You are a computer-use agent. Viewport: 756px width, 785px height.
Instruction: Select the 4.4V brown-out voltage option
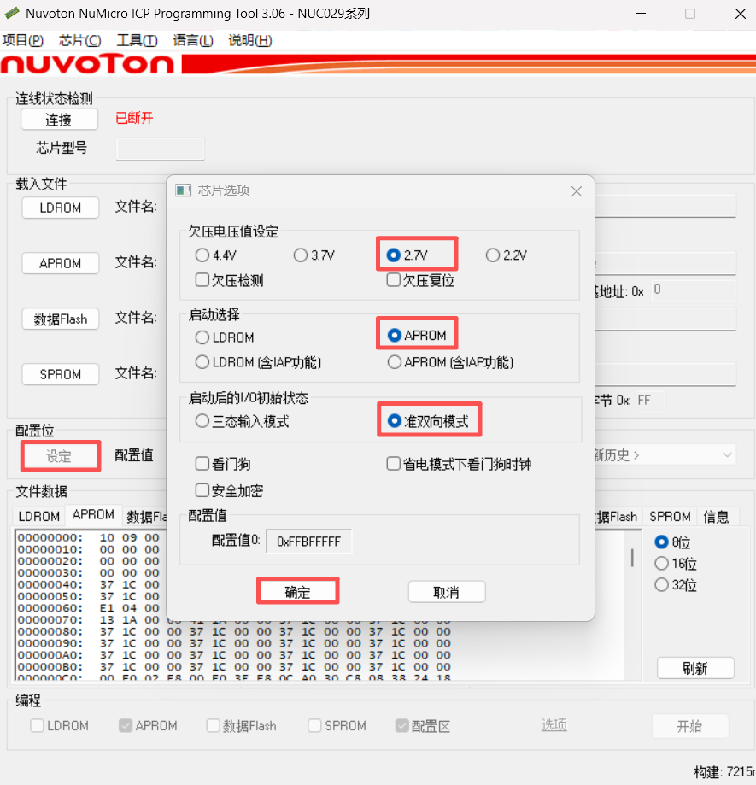tap(202, 255)
